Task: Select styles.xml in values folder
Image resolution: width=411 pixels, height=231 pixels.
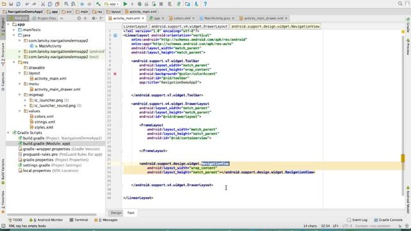Action: [x=44, y=127]
